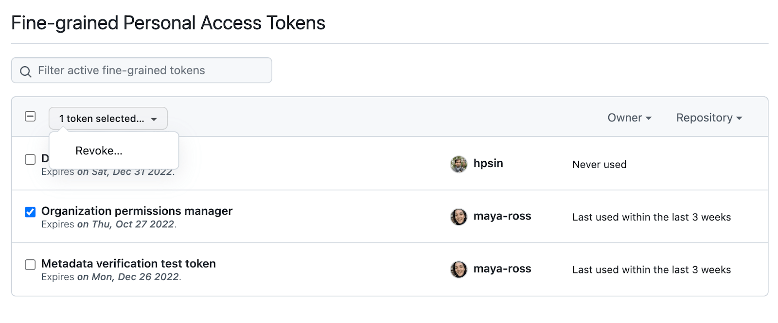Screen dimensions: 778x323
Task: Check the token checkbox on the first row
Action: 30,159
